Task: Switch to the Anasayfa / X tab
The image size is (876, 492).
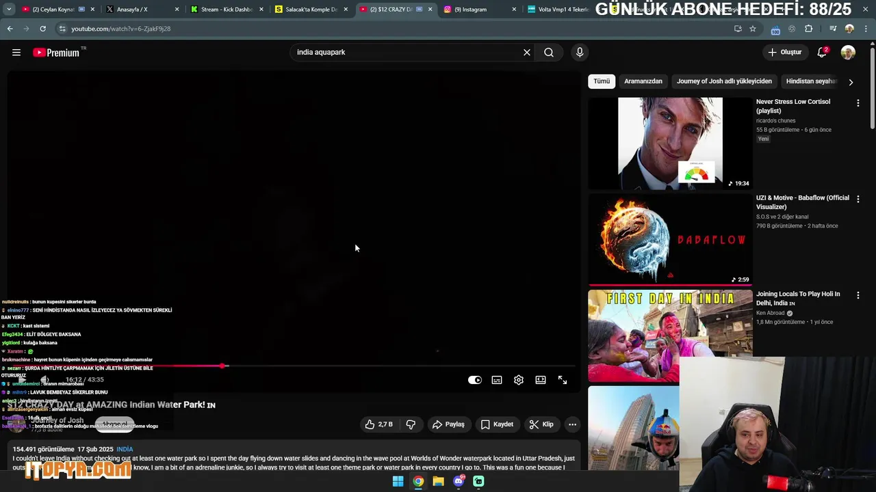Action: pos(142,10)
